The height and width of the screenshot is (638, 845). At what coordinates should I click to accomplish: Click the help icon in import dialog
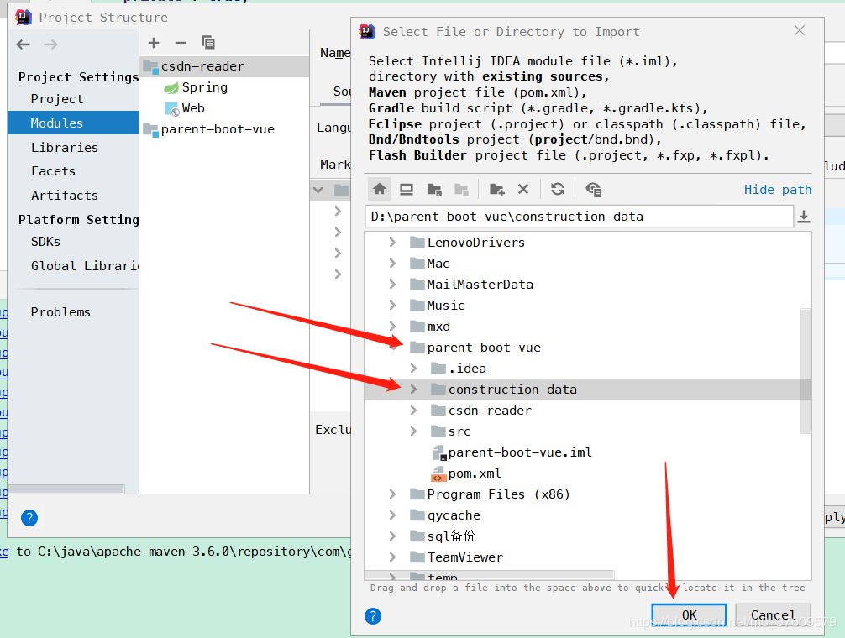pyautogui.click(x=373, y=616)
